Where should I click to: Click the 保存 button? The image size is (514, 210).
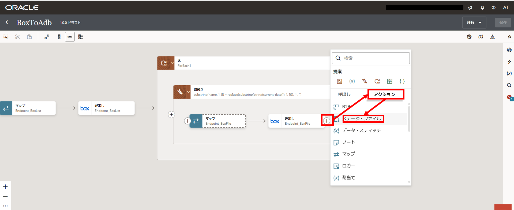[503, 22]
